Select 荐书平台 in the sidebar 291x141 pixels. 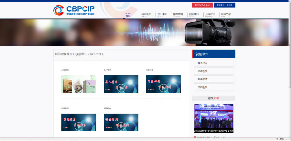[x=214, y=63]
